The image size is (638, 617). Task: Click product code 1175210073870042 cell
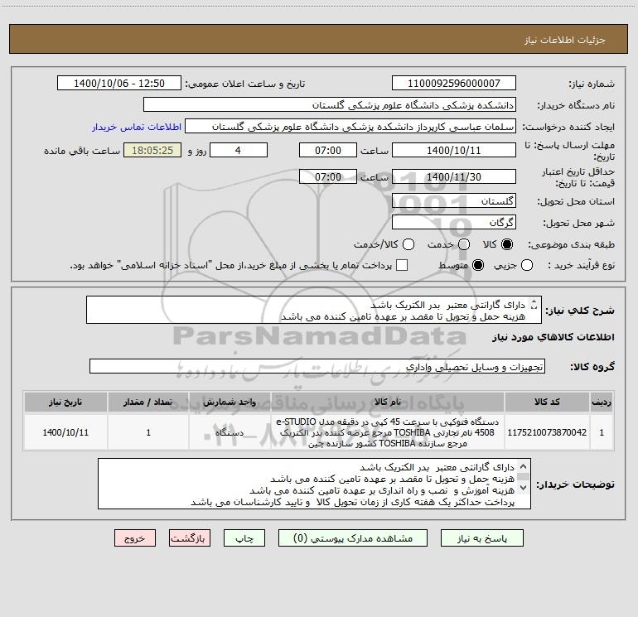pos(547,432)
